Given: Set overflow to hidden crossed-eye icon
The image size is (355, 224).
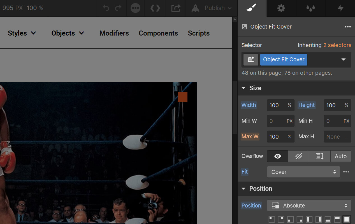Looking at the screenshot, I should click(299, 156).
